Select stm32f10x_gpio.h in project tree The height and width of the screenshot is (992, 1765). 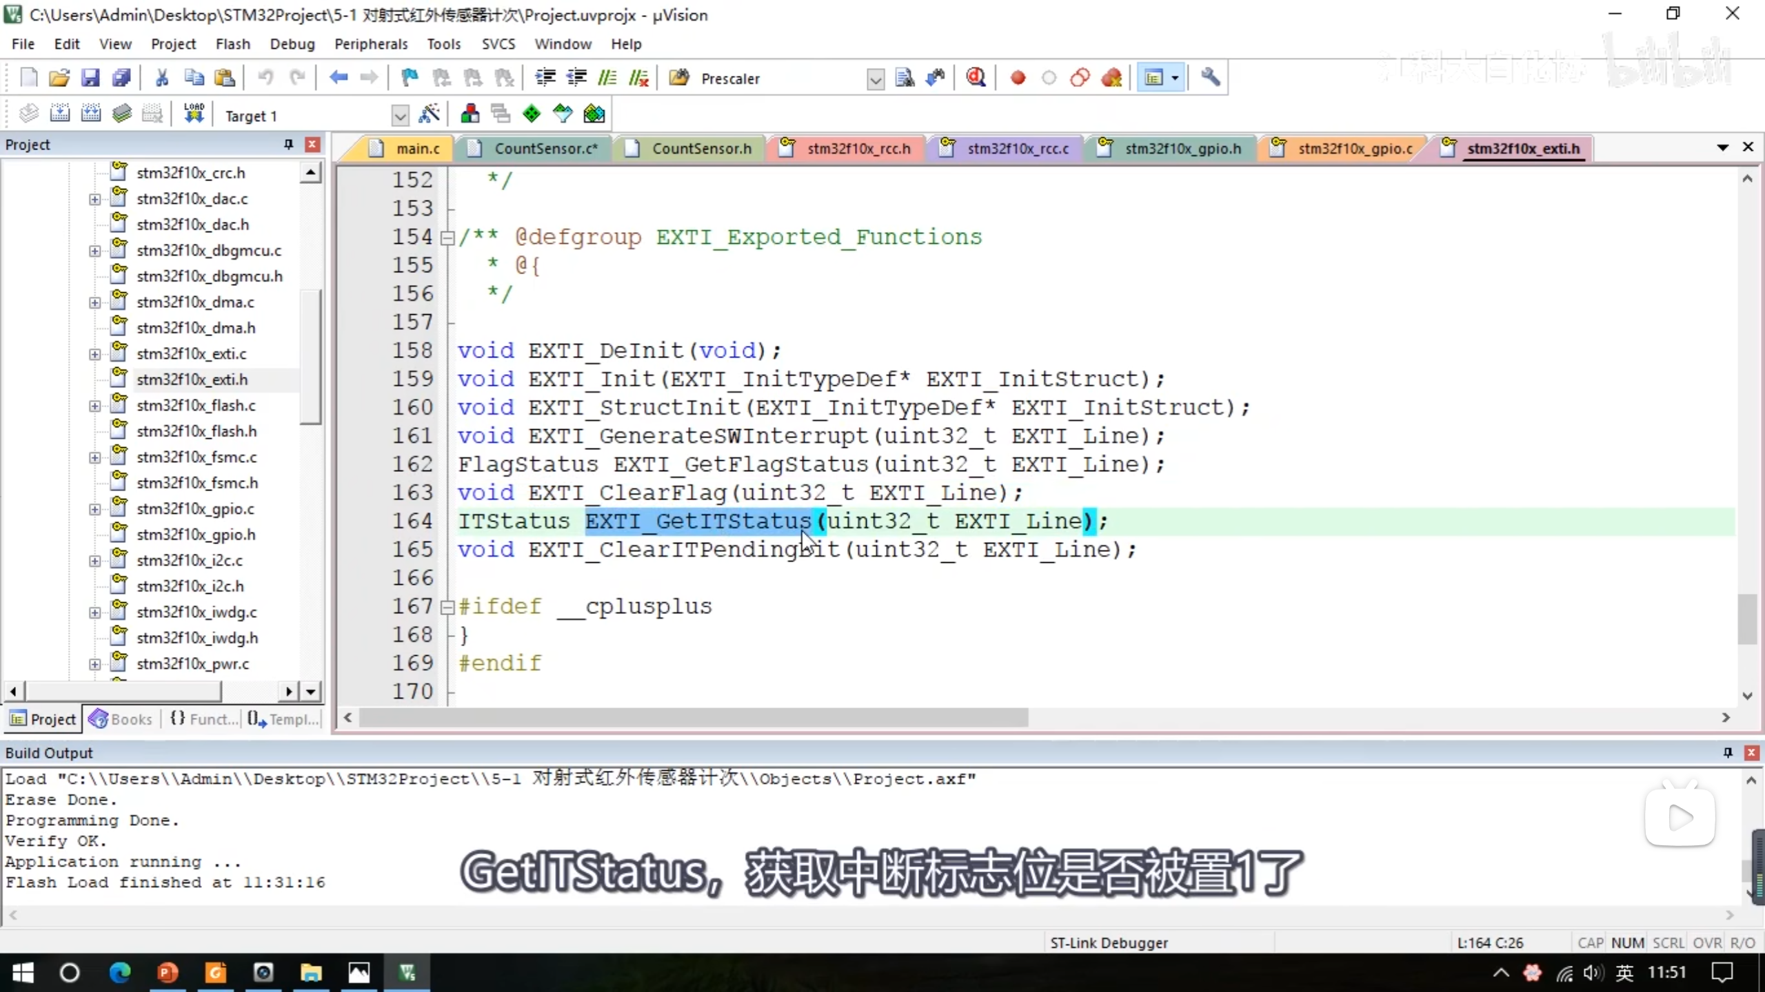tap(196, 535)
